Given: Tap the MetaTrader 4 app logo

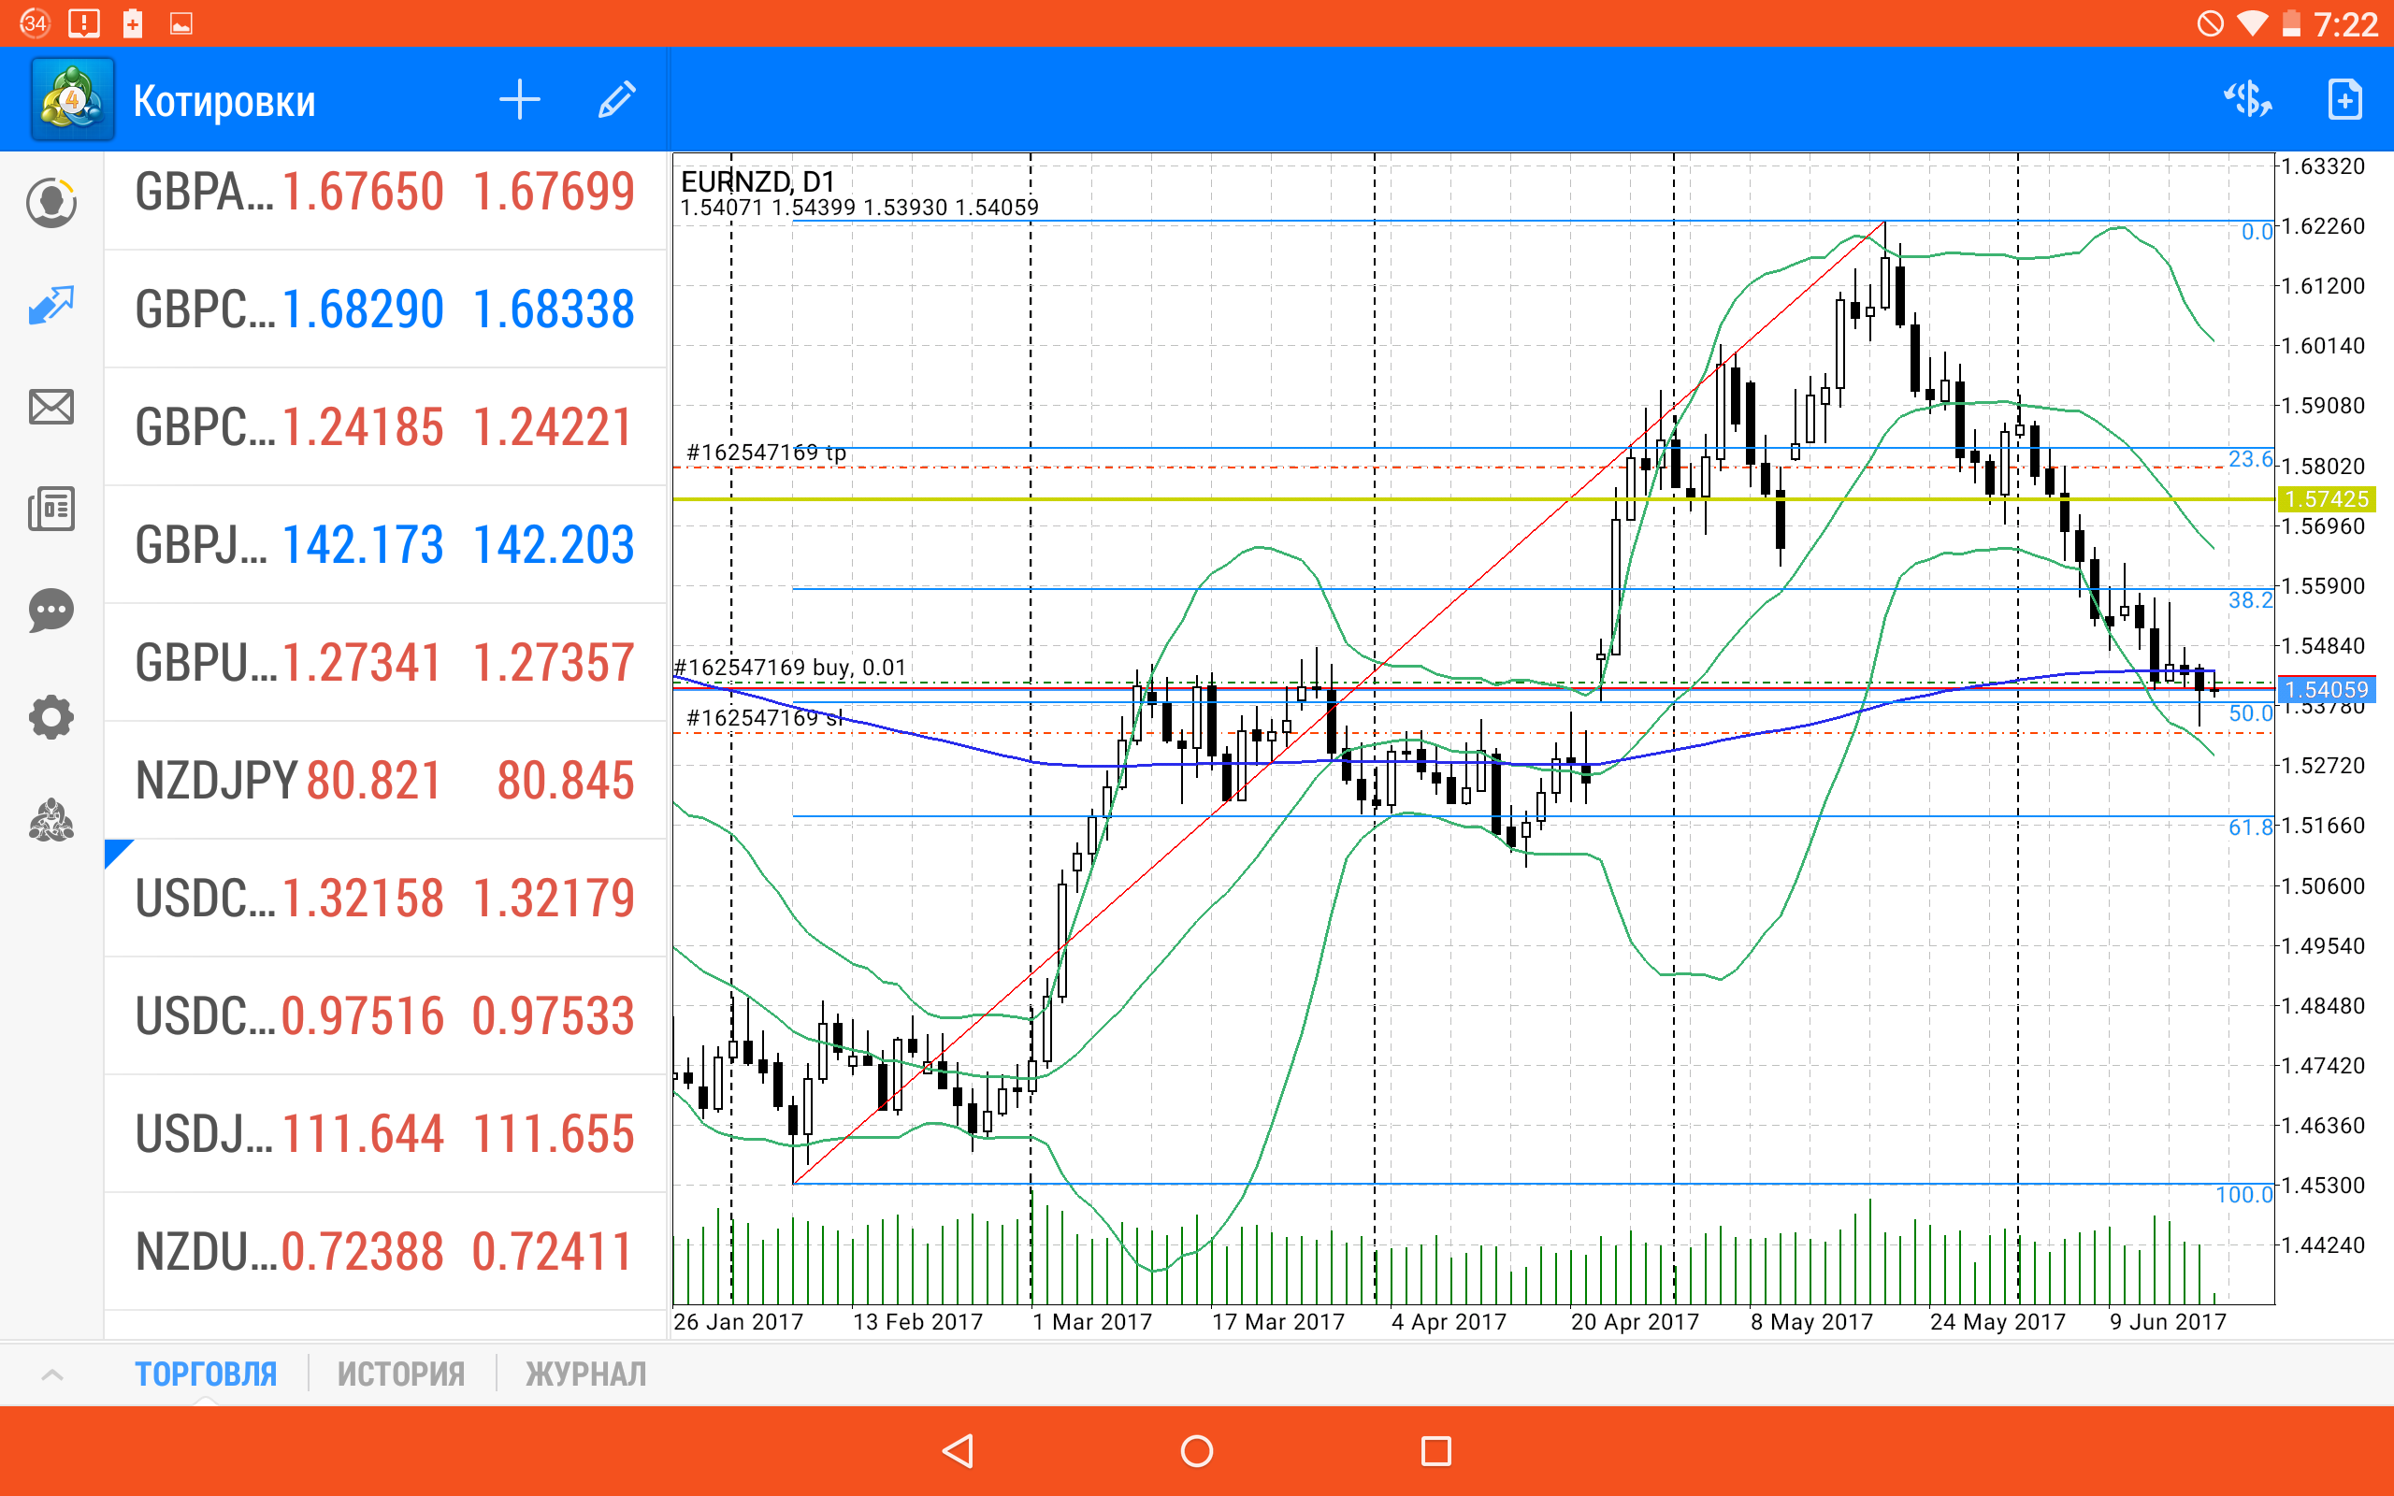Looking at the screenshot, I should pyautogui.click(x=72, y=100).
